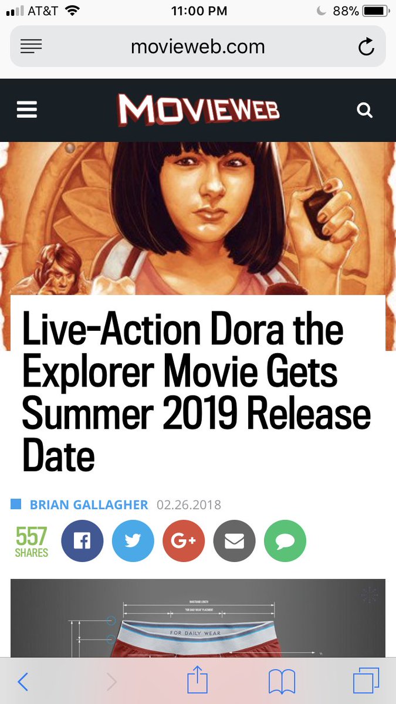396x704 pixels.
Task: Show open Safari tabs
Action: pos(366,681)
